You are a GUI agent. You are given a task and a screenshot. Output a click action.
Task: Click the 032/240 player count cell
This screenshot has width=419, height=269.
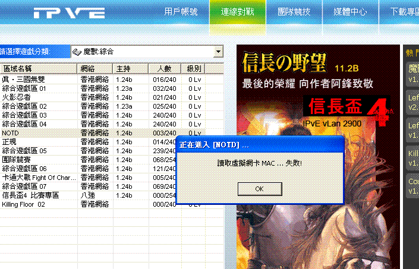165,88
